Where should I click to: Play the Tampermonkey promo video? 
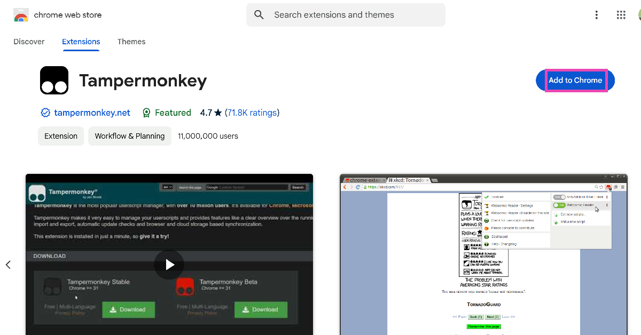[169, 265]
